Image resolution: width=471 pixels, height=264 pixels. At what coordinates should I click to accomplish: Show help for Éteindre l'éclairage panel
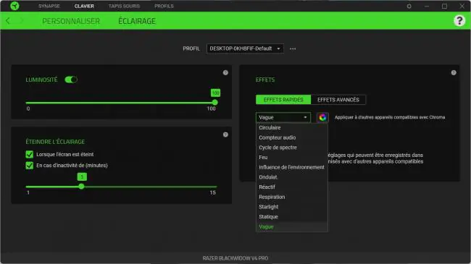(225, 135)
